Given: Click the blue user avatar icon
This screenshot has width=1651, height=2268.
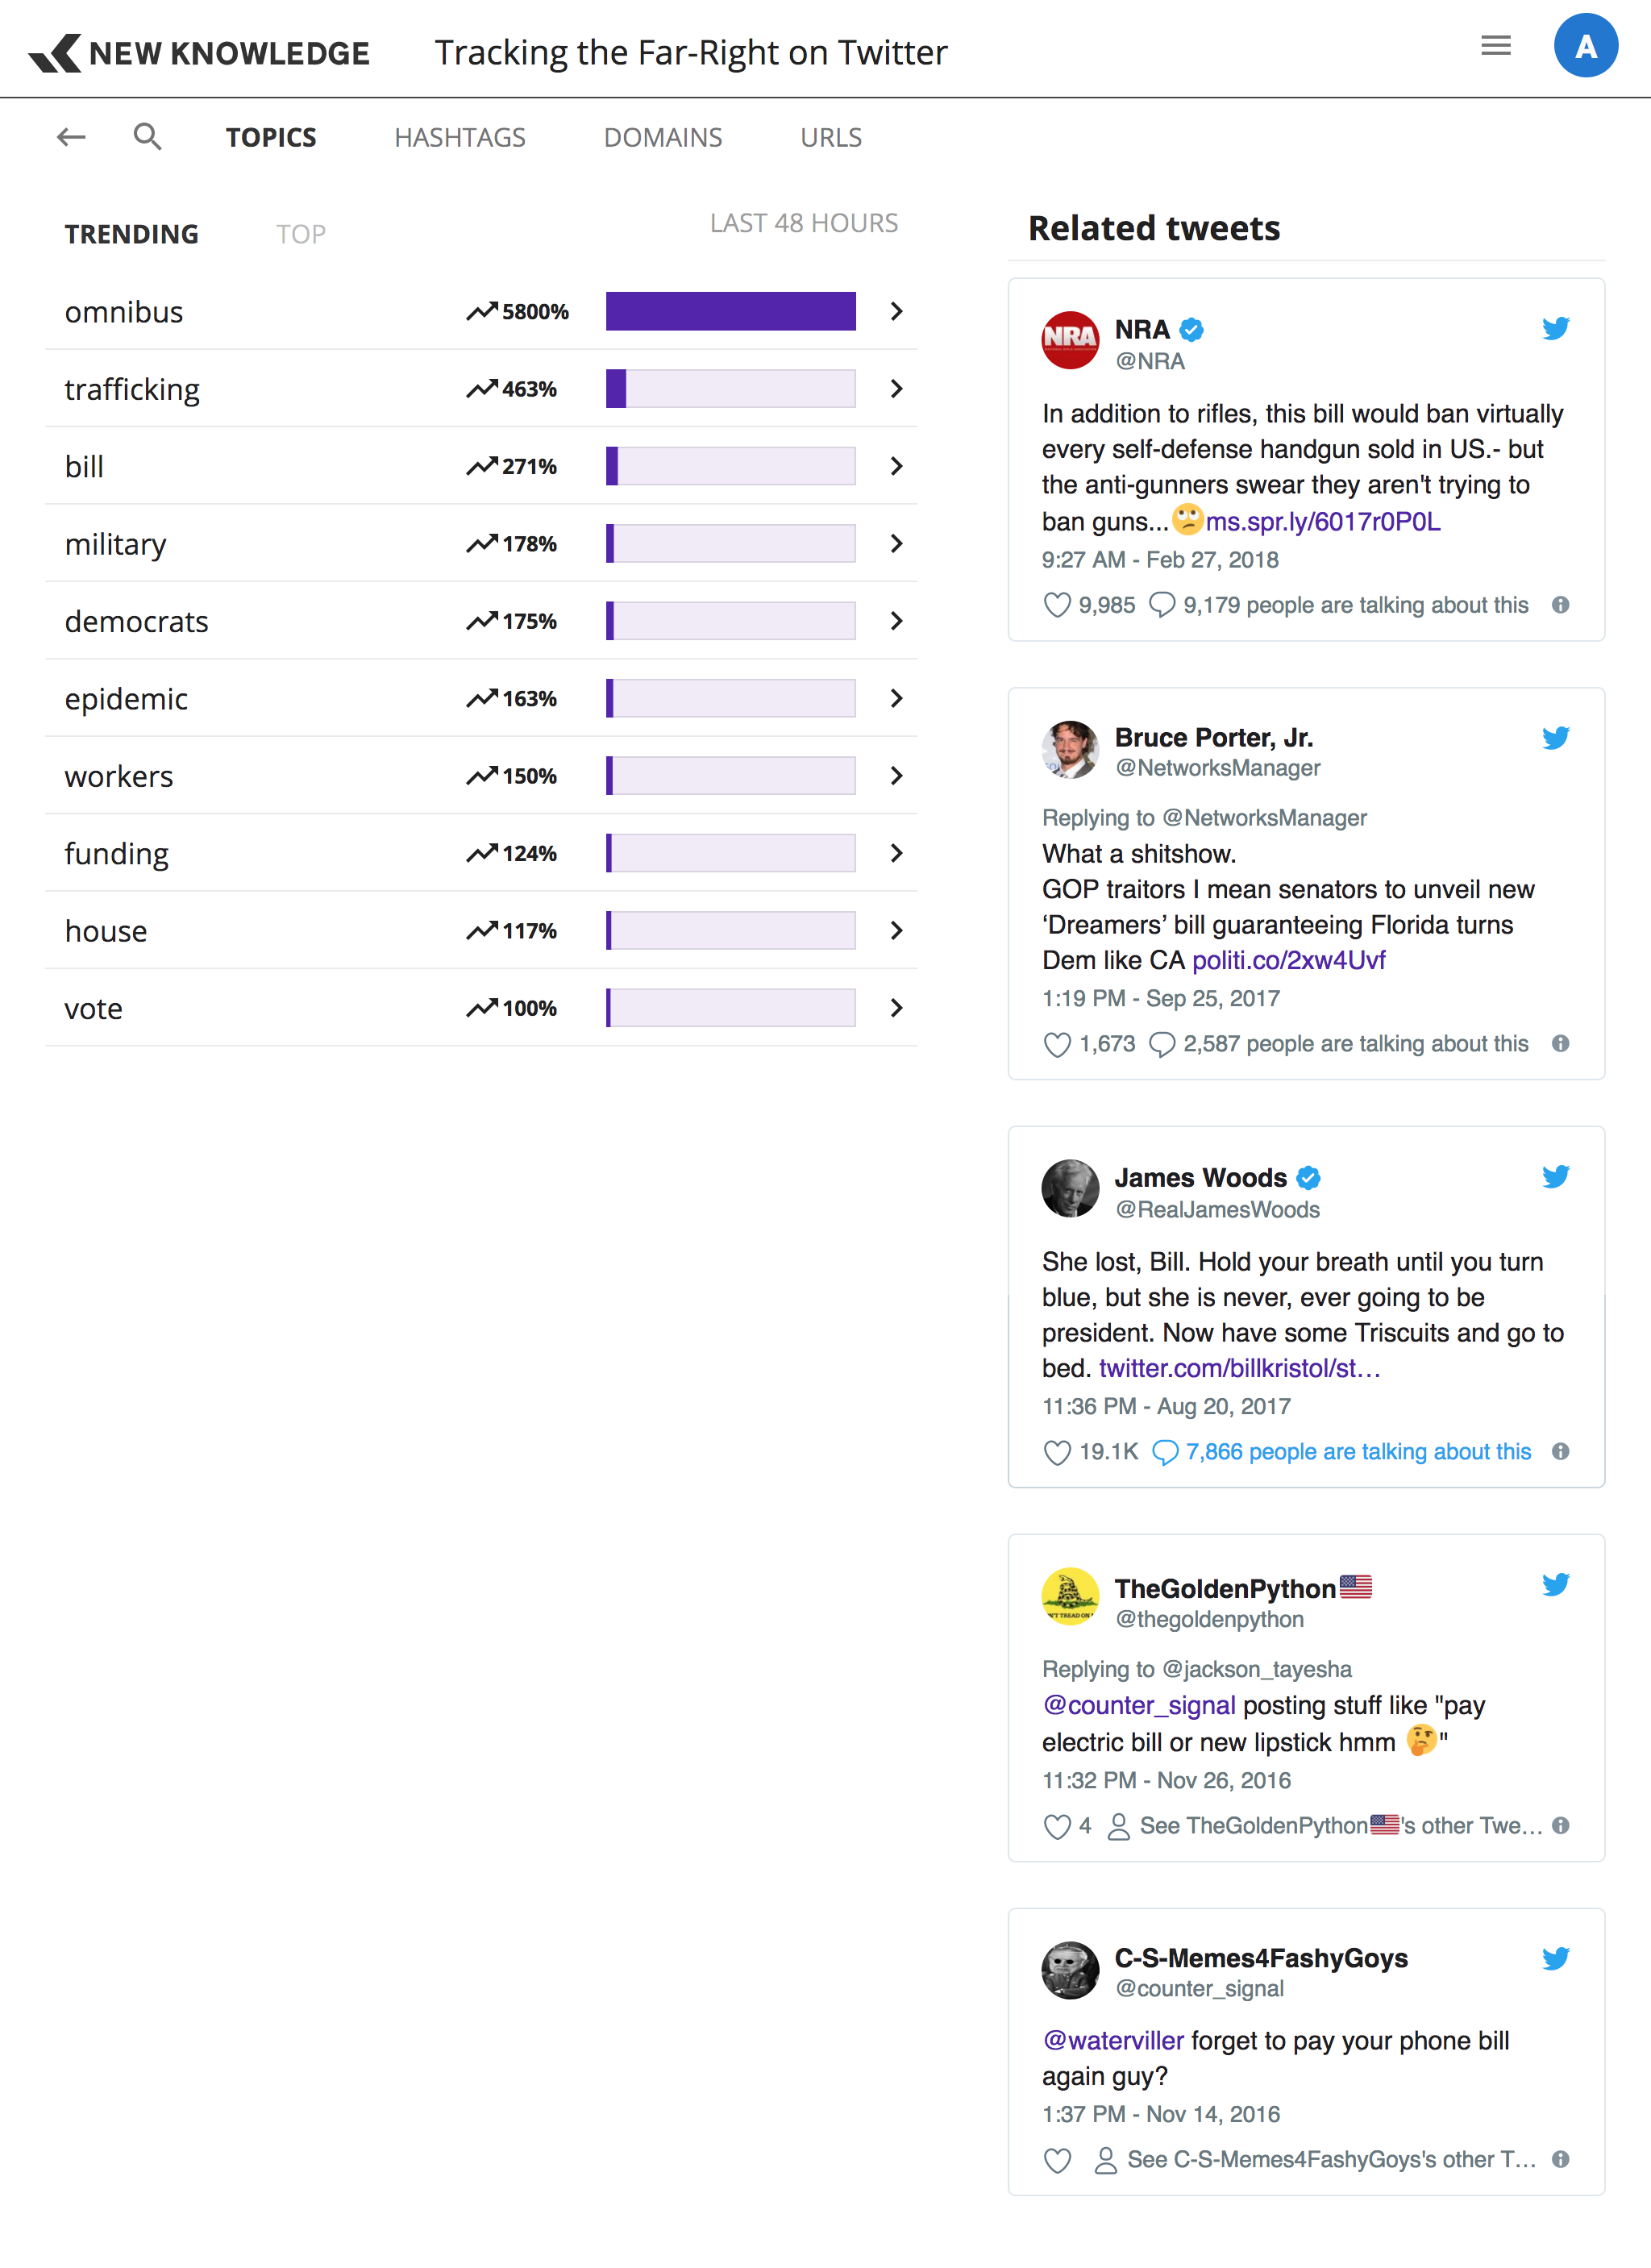Looking at the screenshot, I should pyautogui.click(x=1585, y=46).
